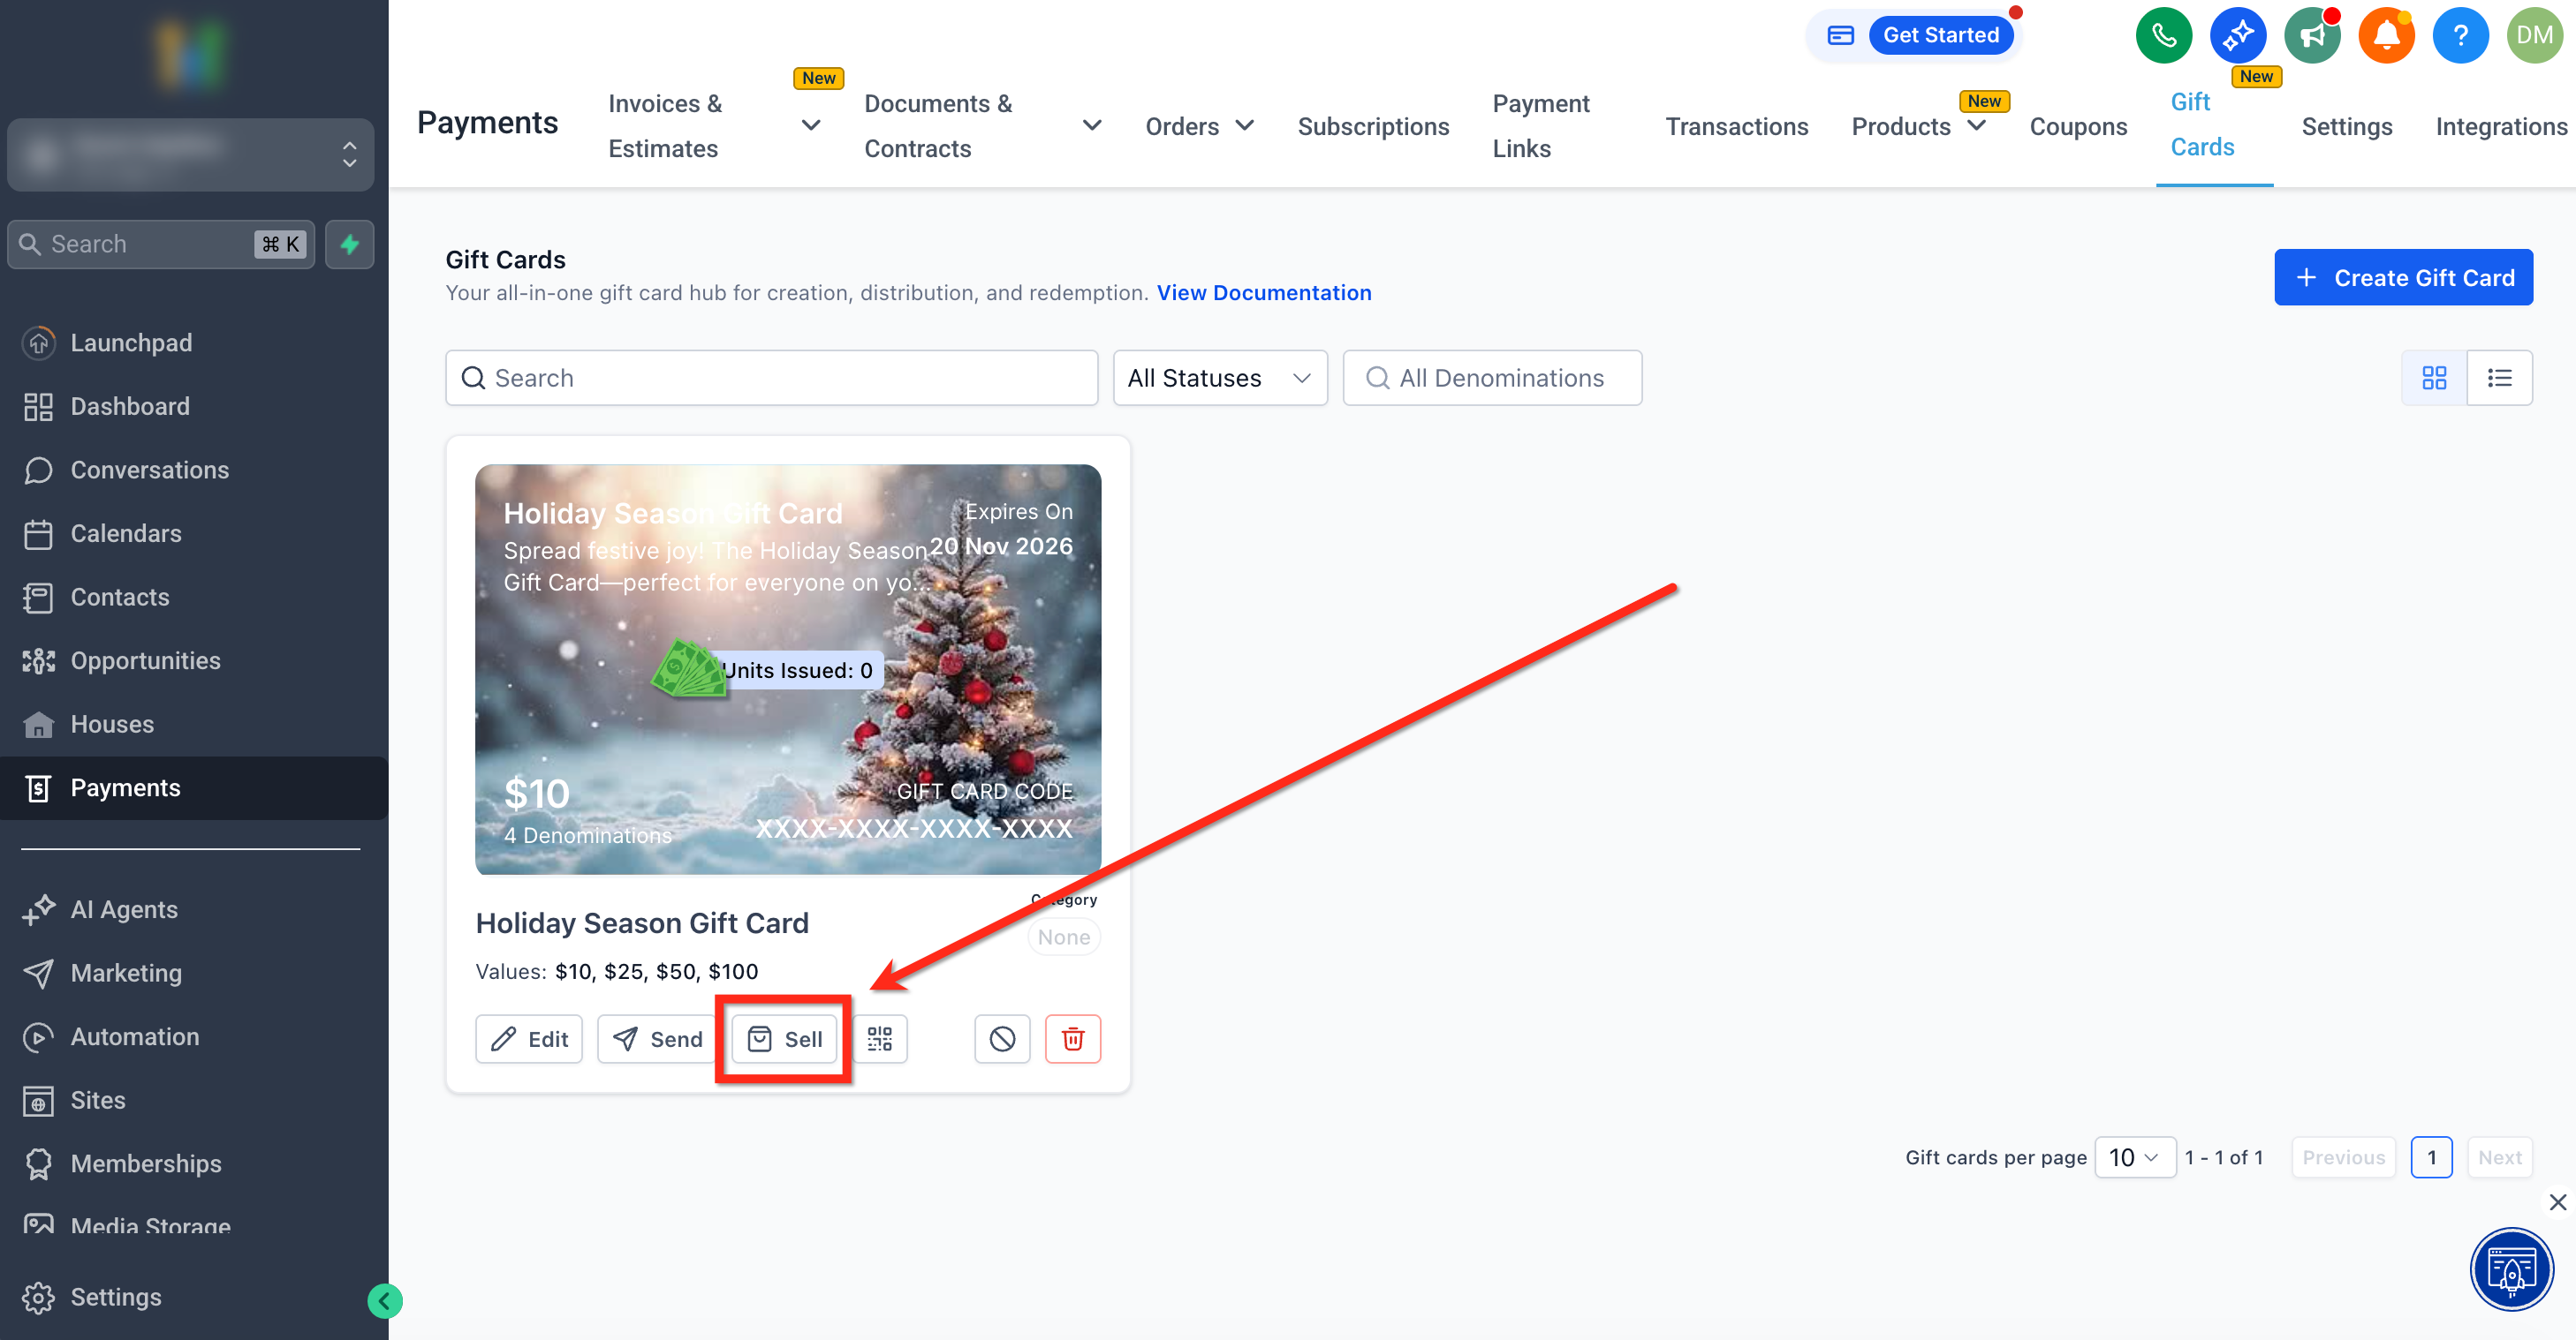The height and width of the screenshot is (1340, 2576).
Task: Open the View Documentation link
Action: (1263, 293)
